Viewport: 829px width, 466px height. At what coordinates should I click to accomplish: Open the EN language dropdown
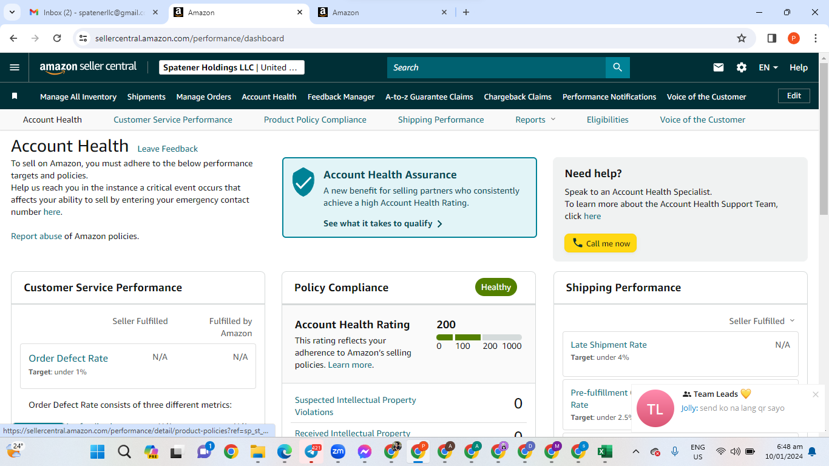tap(768, 67)
